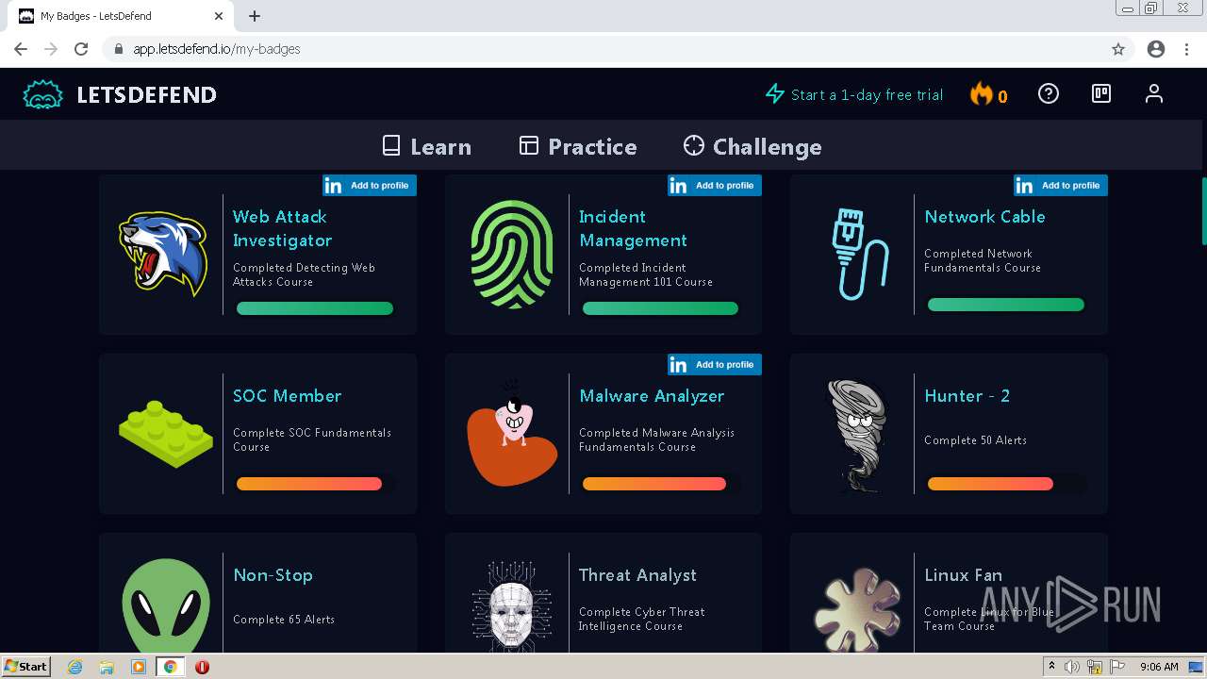
Task: Click the Web Attack Investigator title
Action: [283, 228]
